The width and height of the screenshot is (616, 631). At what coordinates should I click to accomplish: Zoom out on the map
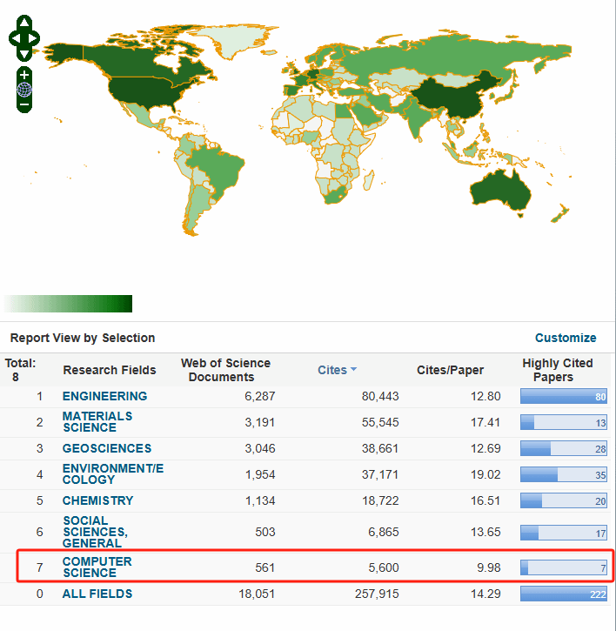pos(24,104)
